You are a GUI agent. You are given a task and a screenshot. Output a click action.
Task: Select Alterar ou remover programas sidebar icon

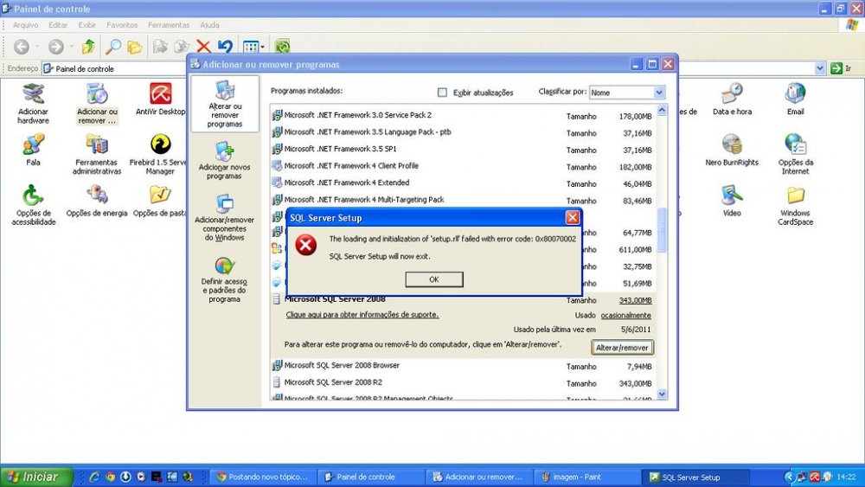pyautogui.click(x=224, y=104)
